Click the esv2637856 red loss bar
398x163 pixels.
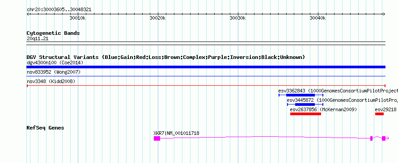point(305,114)
